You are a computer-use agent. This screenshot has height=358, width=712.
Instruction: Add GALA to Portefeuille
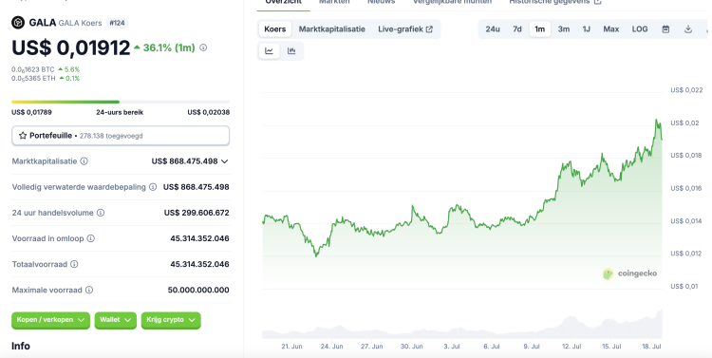[x=121, y=136]
